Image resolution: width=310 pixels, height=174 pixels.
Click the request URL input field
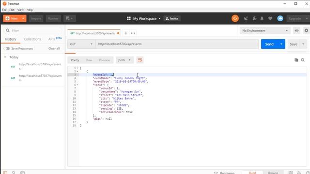tap(177, 44)
